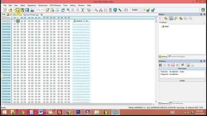
Task: Switch to the Selection bottom tab
Action: pos(164,103)
